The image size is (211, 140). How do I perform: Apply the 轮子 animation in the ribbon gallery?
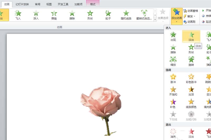(108, 15)
